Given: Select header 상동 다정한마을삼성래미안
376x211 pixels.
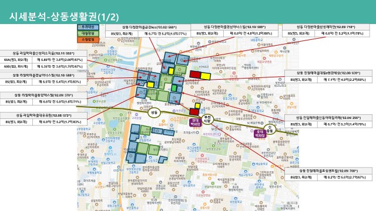Looking at the screenshot, I should coord(326,27).
